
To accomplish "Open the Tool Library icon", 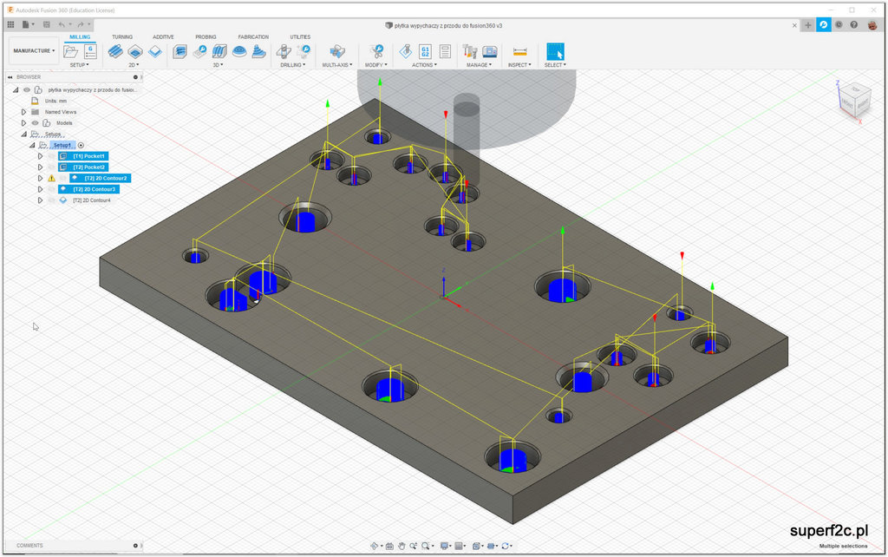I will pos(470,52).
